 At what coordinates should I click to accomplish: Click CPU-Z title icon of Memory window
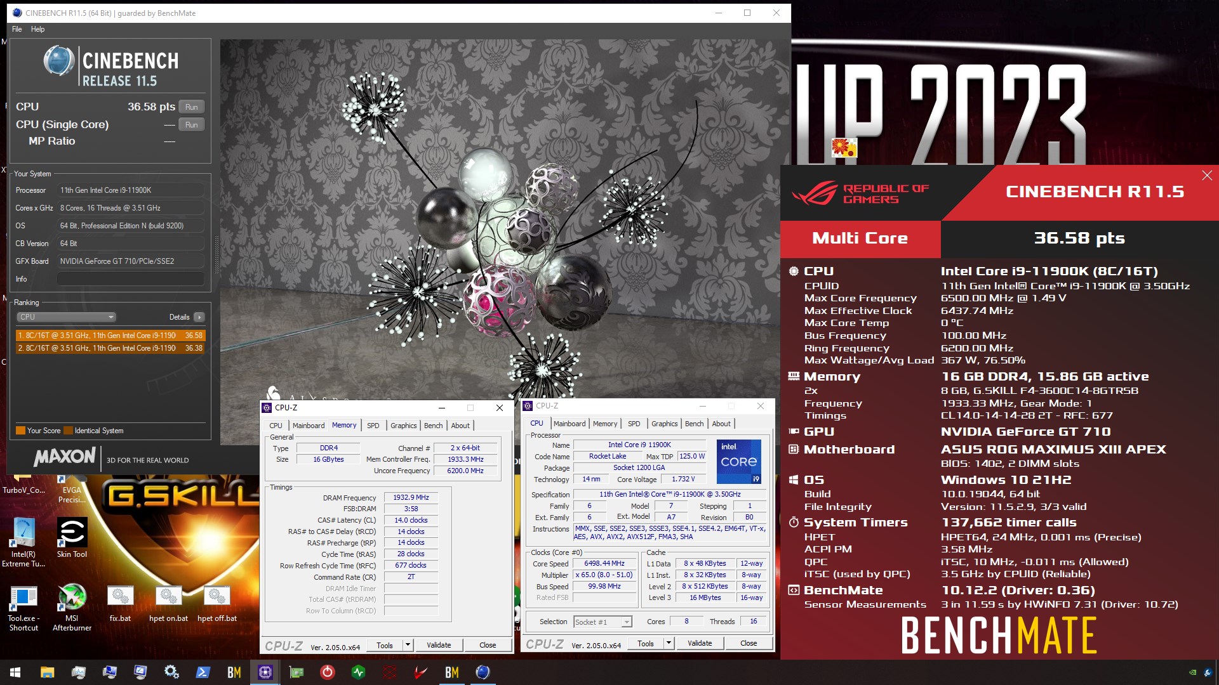point(267,408)
